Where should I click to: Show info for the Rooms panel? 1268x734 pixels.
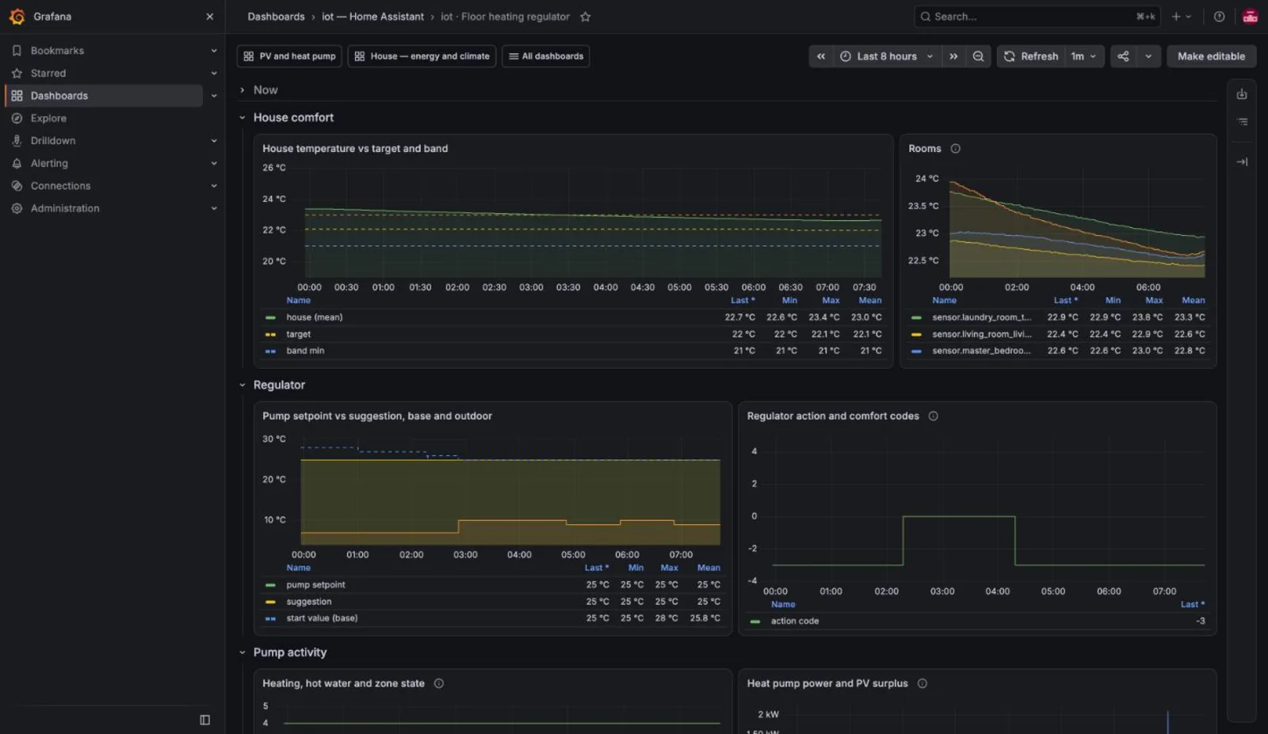tap(956, 149)
